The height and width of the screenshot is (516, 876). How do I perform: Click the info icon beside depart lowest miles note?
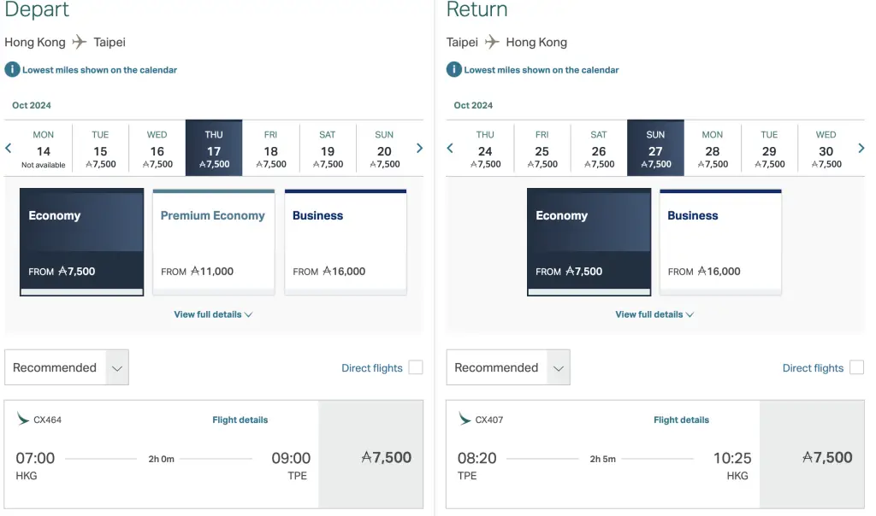click(12, 70)
